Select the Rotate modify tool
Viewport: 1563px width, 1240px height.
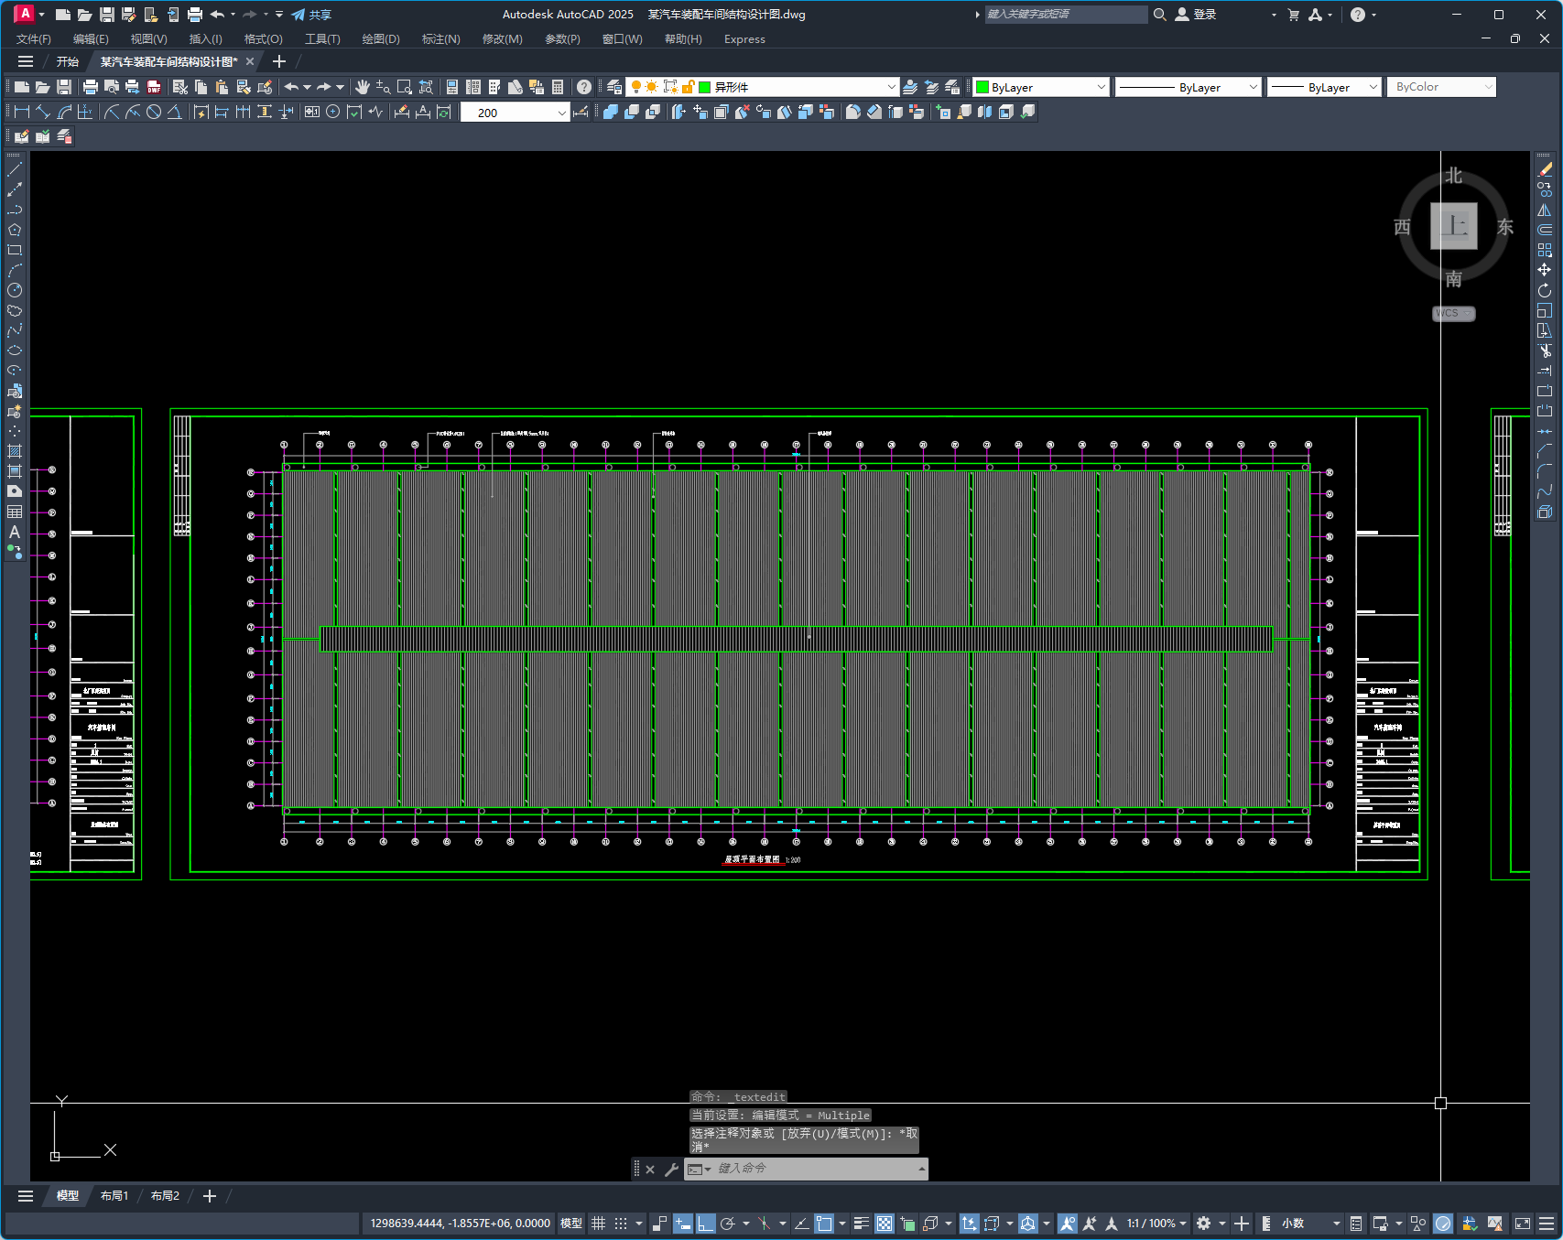1545,290
